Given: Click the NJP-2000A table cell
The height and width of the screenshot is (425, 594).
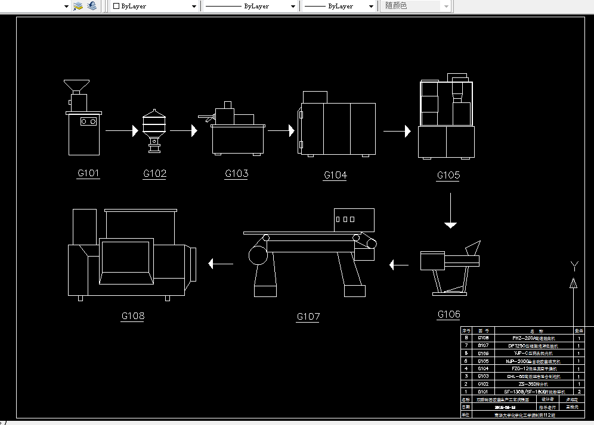Looking at the screenshot, I should tap(534, 361).
